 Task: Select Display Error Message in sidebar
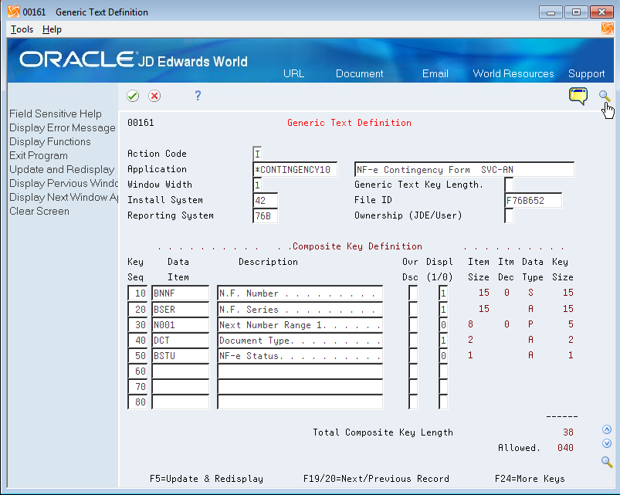coord(63,127)
